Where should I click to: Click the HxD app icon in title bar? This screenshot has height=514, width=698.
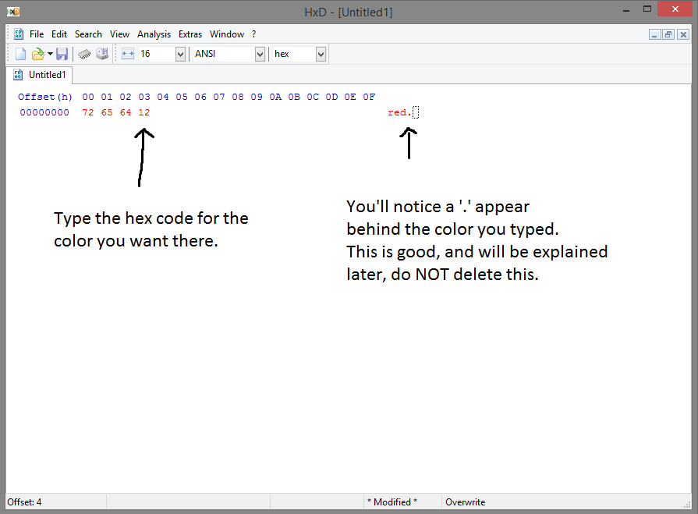pyautogui.click(x=13, y=12)
